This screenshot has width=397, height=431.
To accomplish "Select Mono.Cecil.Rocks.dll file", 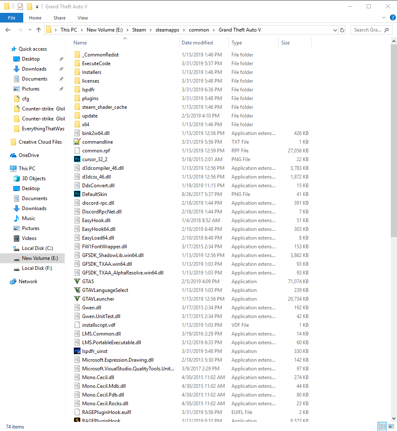I will tap(105, 404).
